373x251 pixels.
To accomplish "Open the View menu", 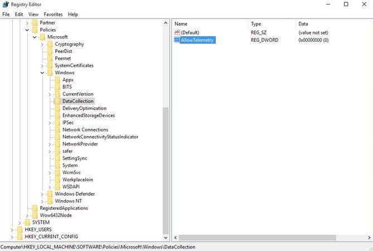I will coord(33,15).
